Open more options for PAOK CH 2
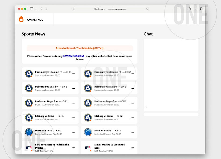 (132, 132)
